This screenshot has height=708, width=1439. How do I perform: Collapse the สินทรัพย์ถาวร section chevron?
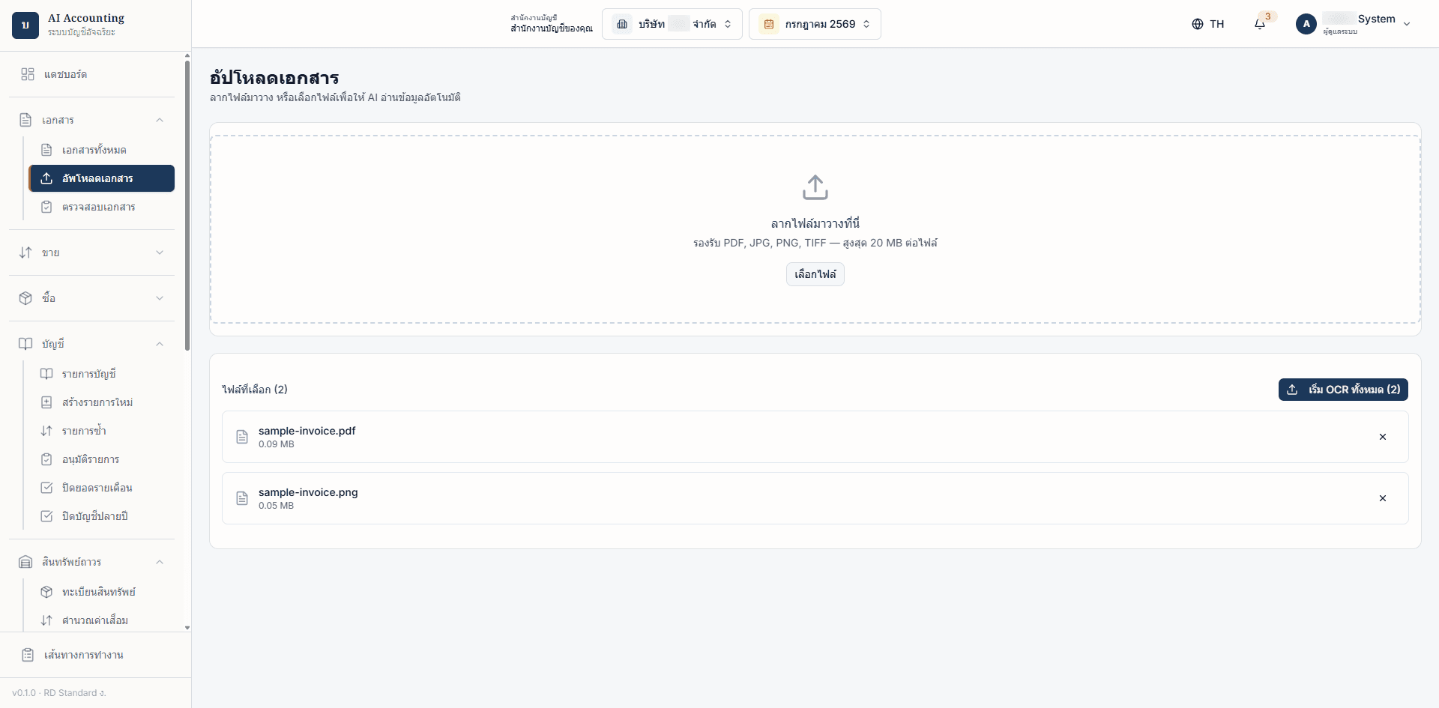pyautogui.click(x=160, y=562)
